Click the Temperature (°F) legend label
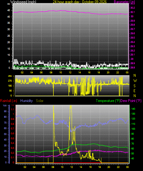Viewport: 143px width, 171px height. (108, 101)
